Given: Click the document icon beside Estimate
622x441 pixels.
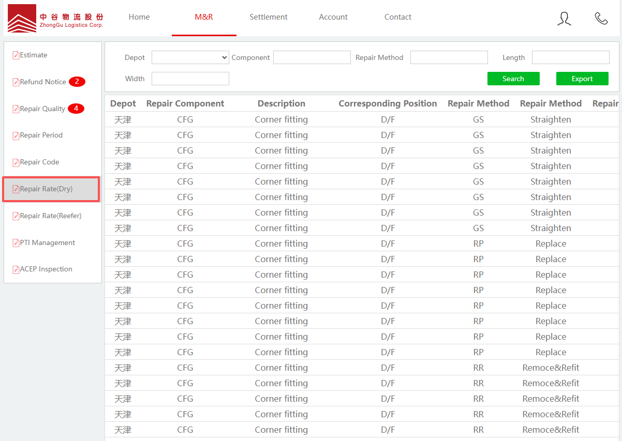Looking at the screenshot, I should click(16, 55).
